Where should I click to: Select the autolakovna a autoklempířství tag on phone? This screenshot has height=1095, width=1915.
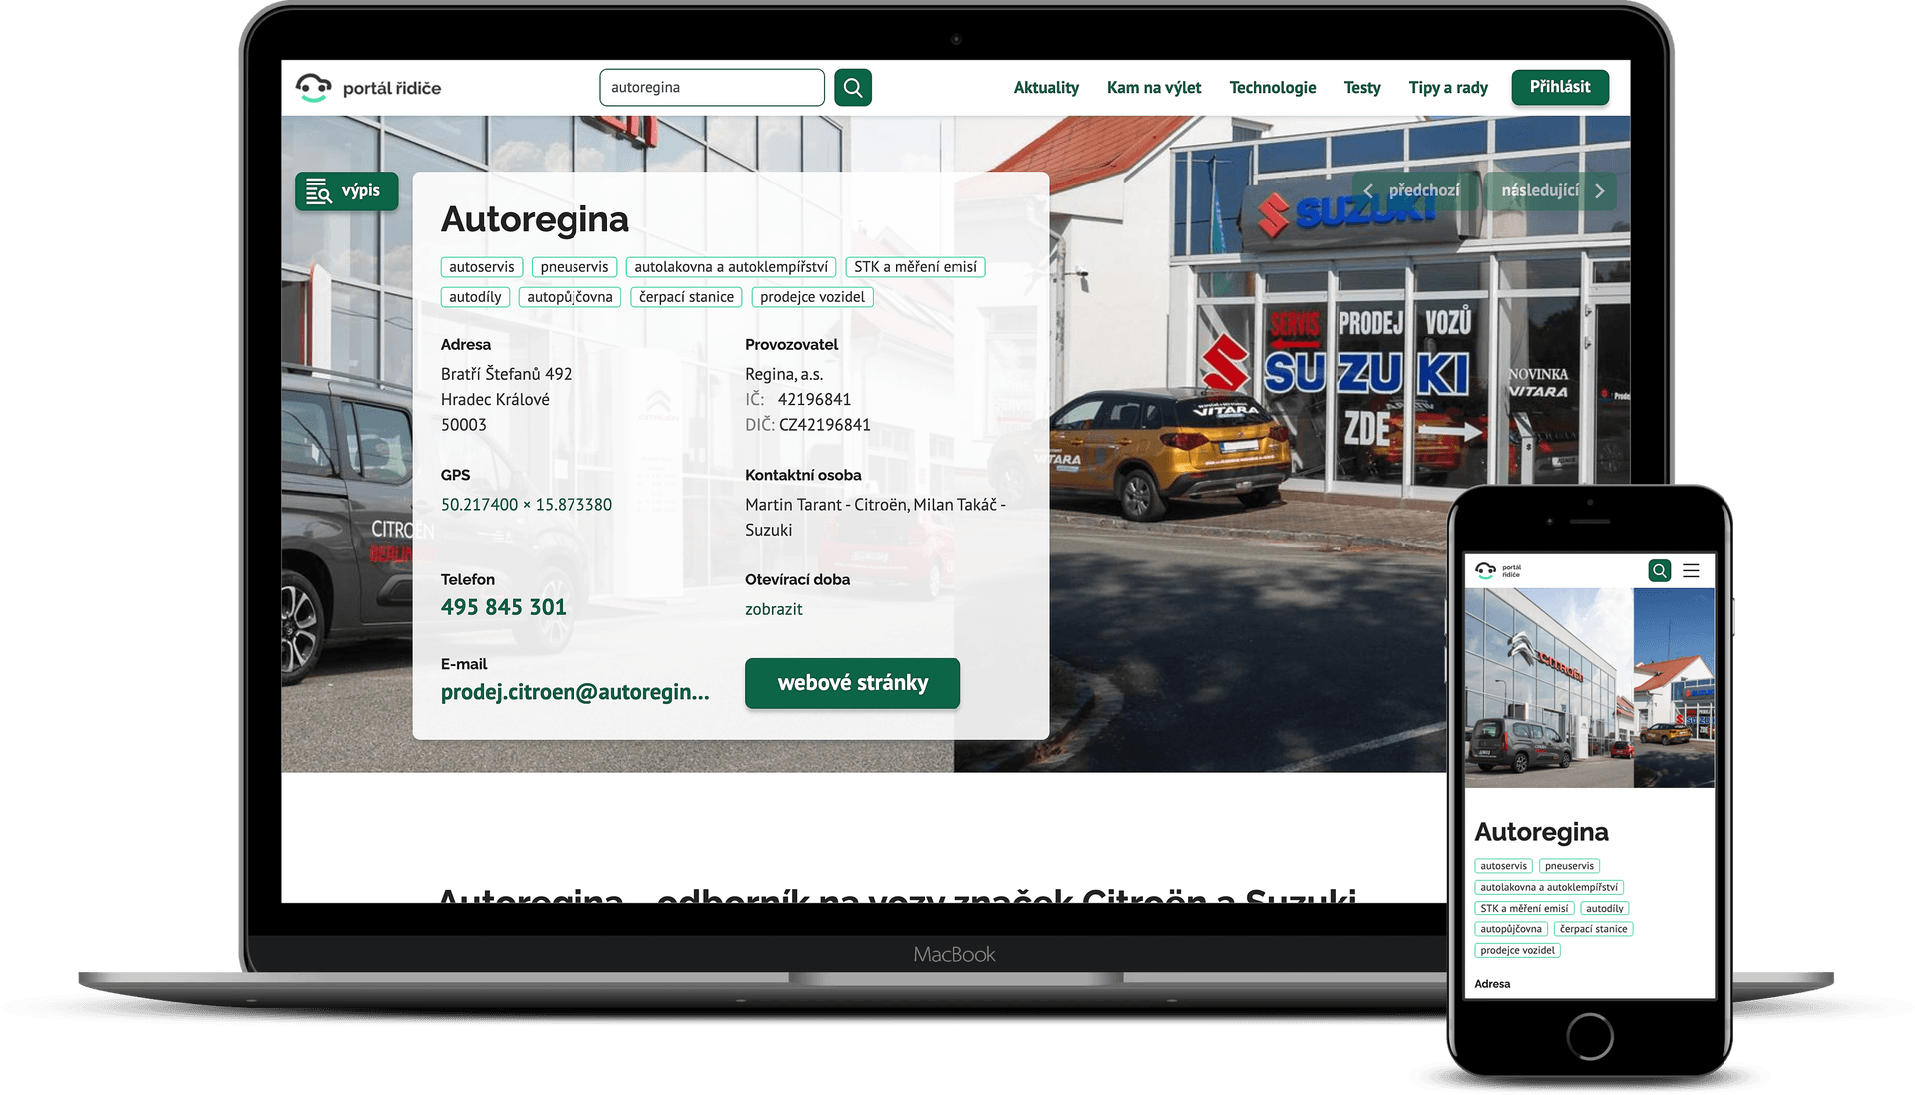click(1549, 887)
